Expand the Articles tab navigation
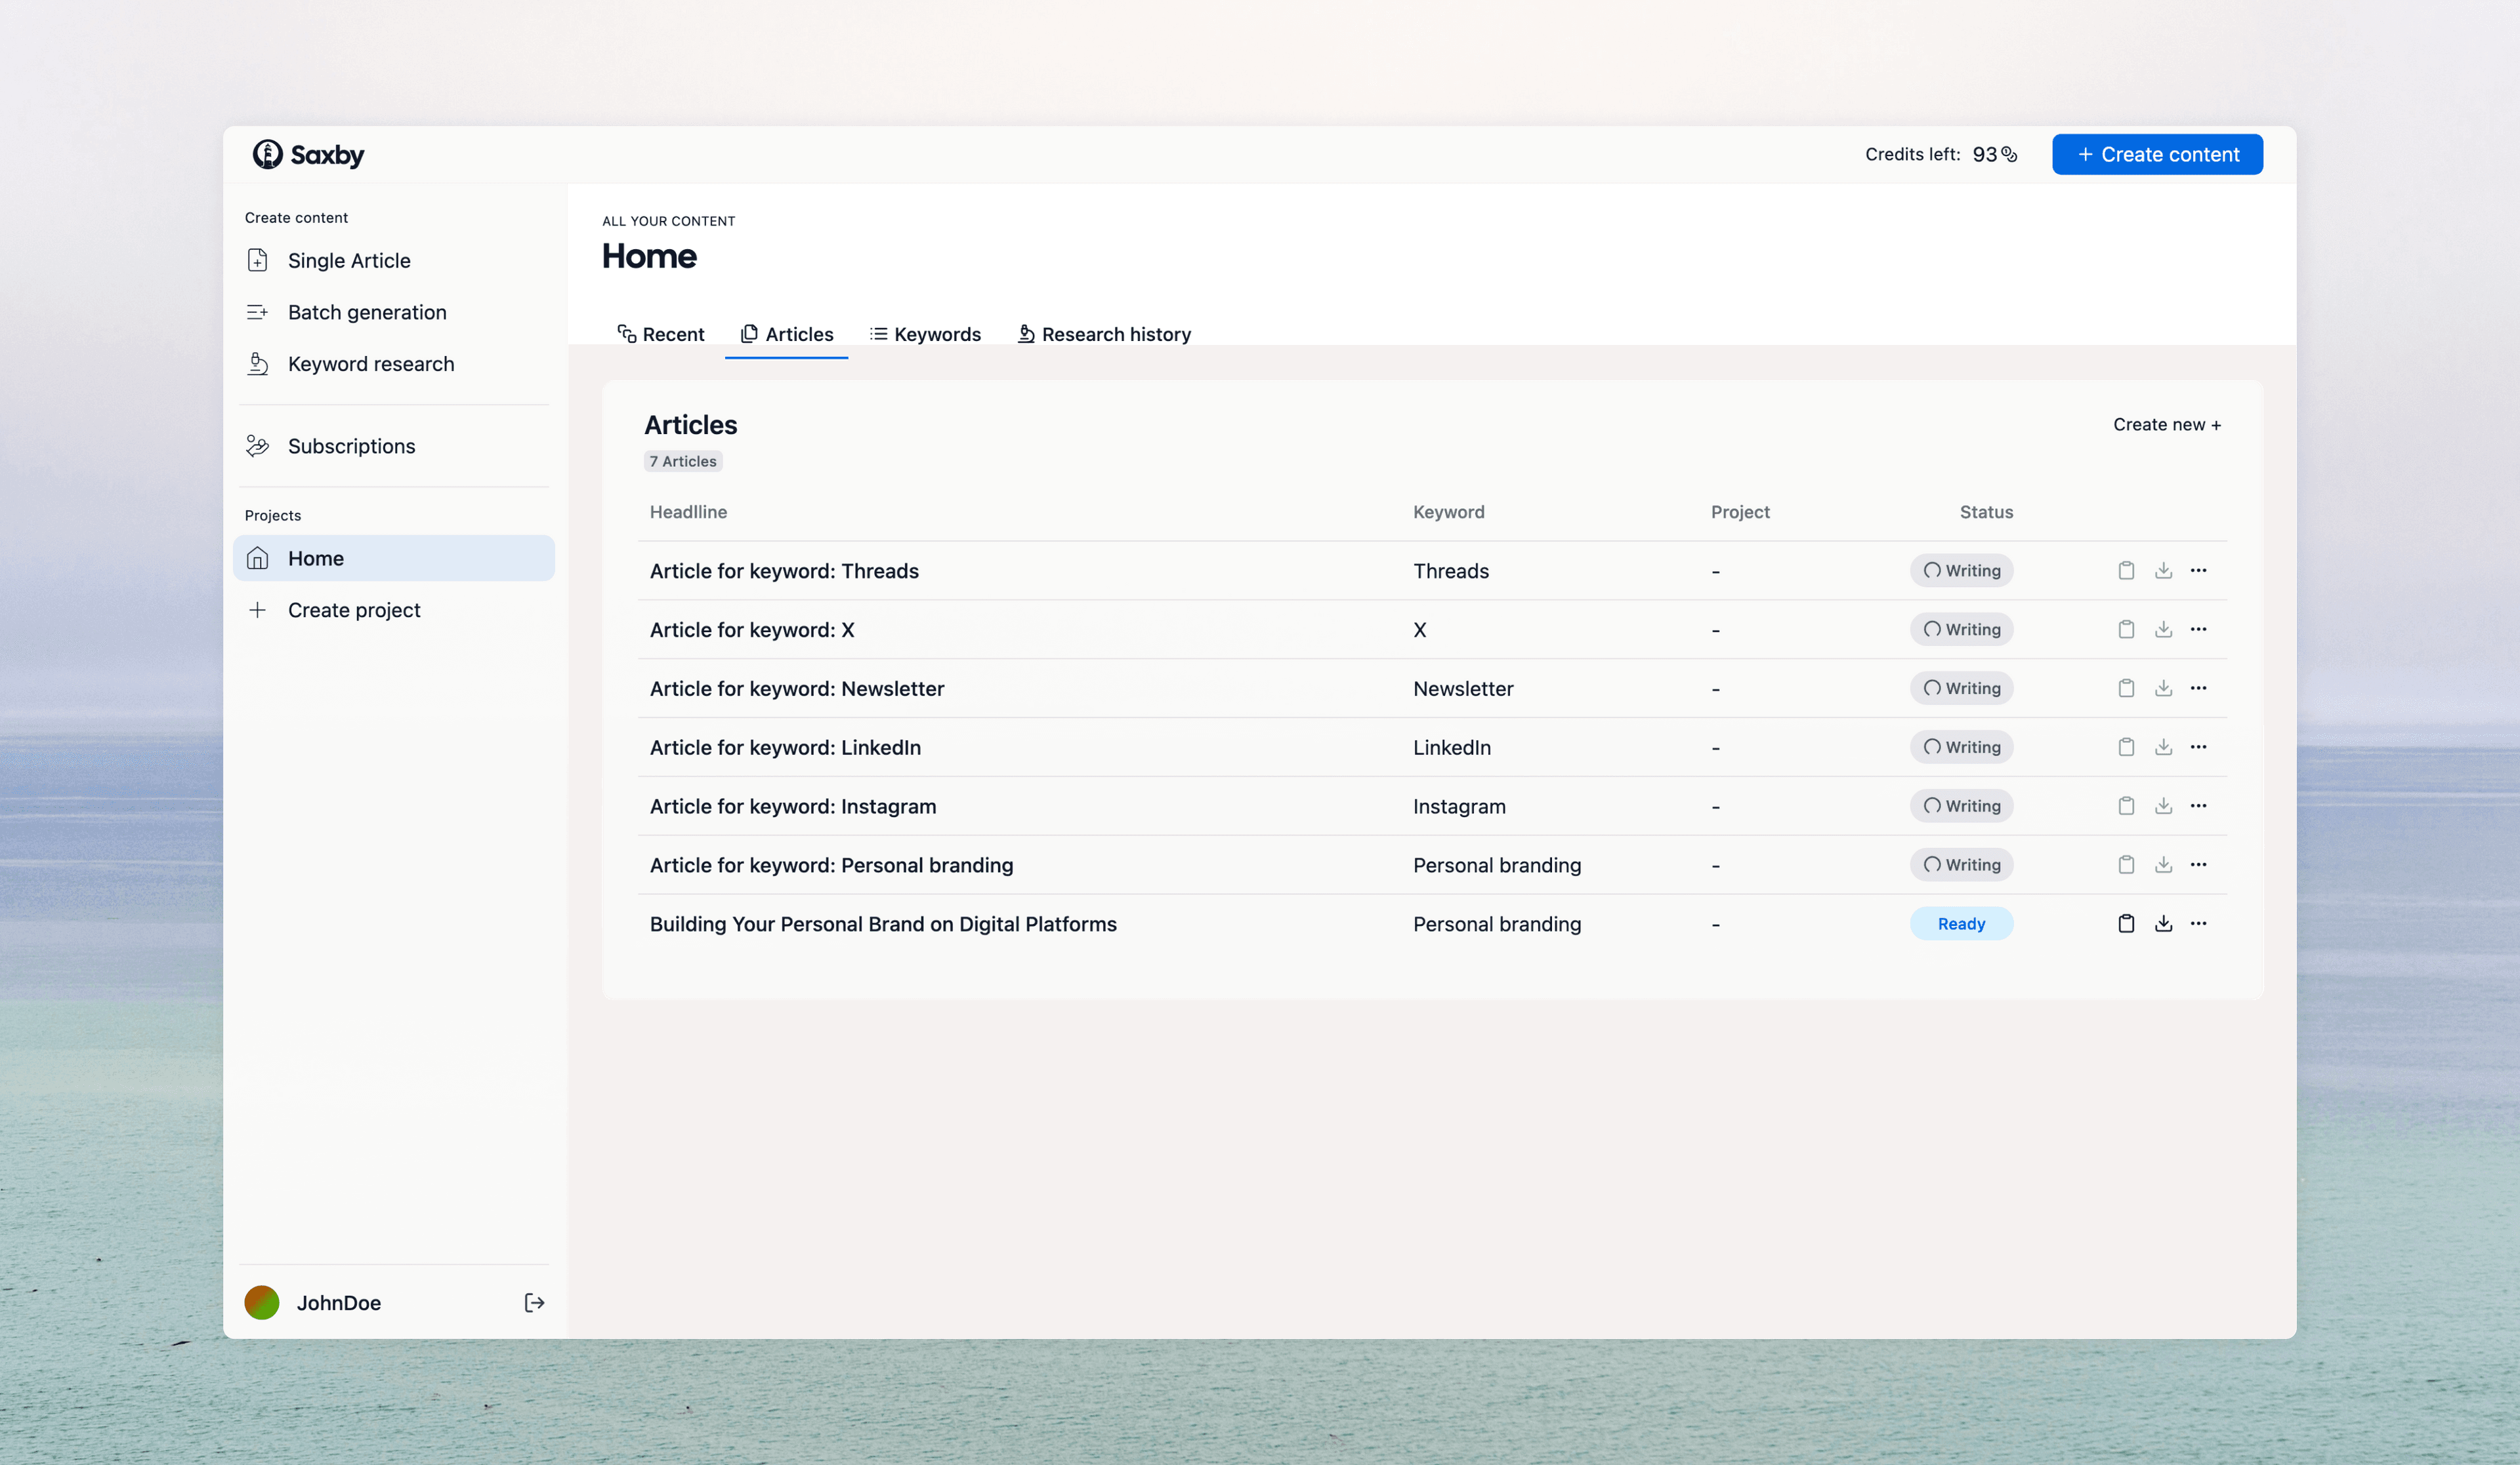This screenshot has height=1465, width=2520. (x=786, y=333)
